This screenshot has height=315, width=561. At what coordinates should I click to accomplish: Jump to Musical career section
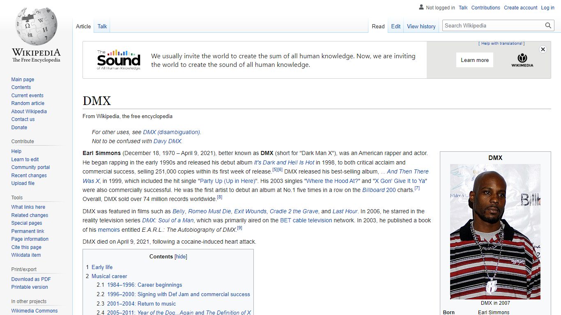point(109,276)
